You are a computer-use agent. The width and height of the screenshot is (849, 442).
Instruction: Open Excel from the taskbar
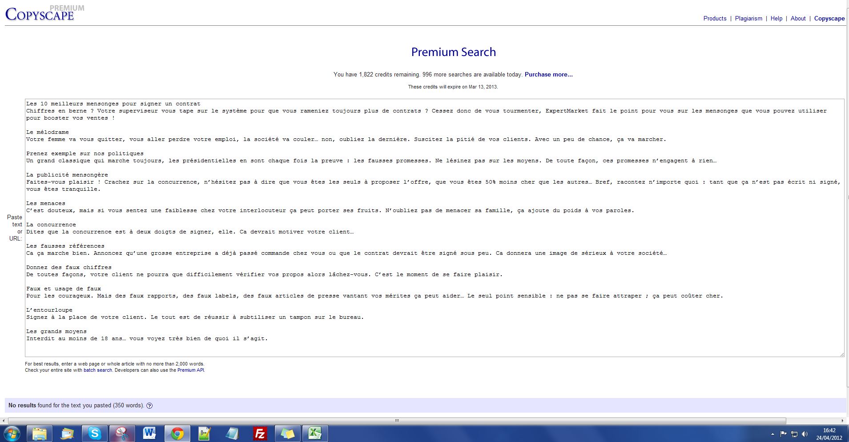pyautogui.click(x=315, y=433)
